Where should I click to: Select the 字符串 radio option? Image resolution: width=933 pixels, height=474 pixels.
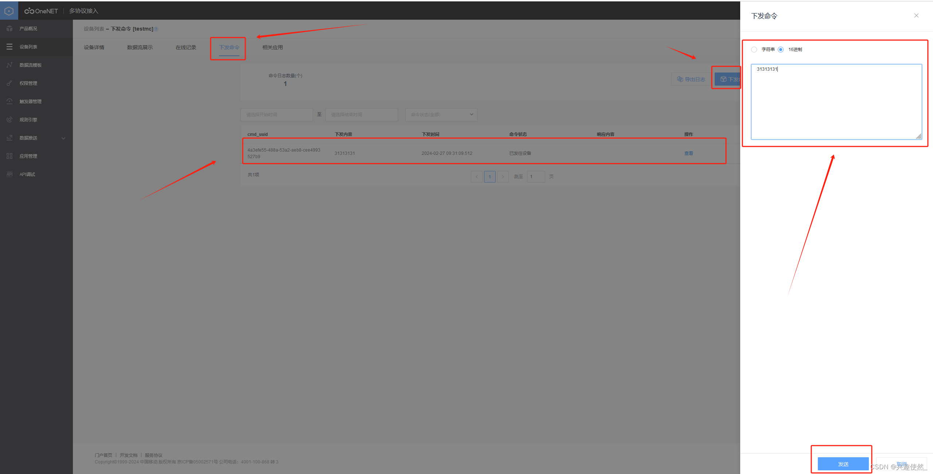pos(754,50)
